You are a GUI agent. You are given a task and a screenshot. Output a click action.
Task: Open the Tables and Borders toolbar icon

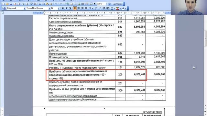(x=71, y=4)
